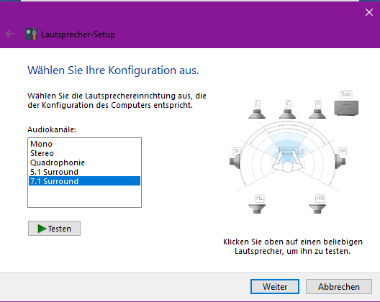The width and height of the screenshot is (380, 302).
Task: Click the side left (SL) speaker icon
Action: [235, 161]
